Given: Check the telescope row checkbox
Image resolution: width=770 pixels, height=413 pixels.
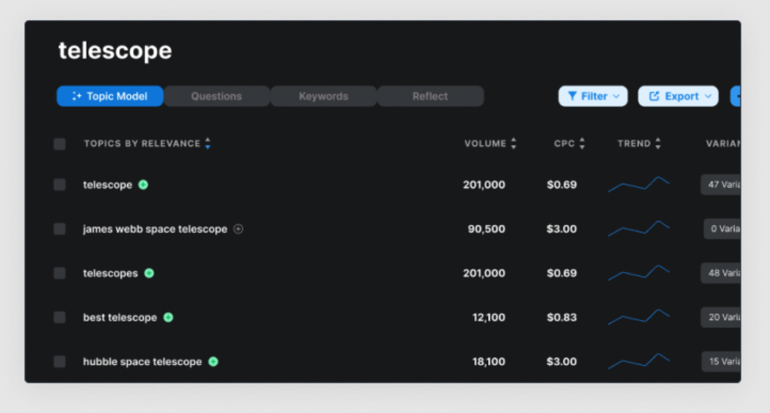Looking at the screenshot, I should [x=60, y=185].
